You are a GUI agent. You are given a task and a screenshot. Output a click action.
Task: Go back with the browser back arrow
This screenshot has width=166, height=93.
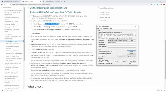click(2, 5)
